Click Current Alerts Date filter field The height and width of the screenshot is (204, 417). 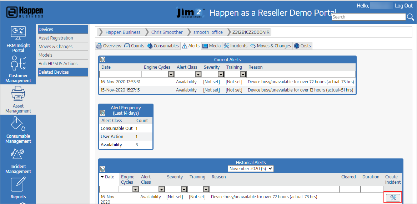point(120,74)
